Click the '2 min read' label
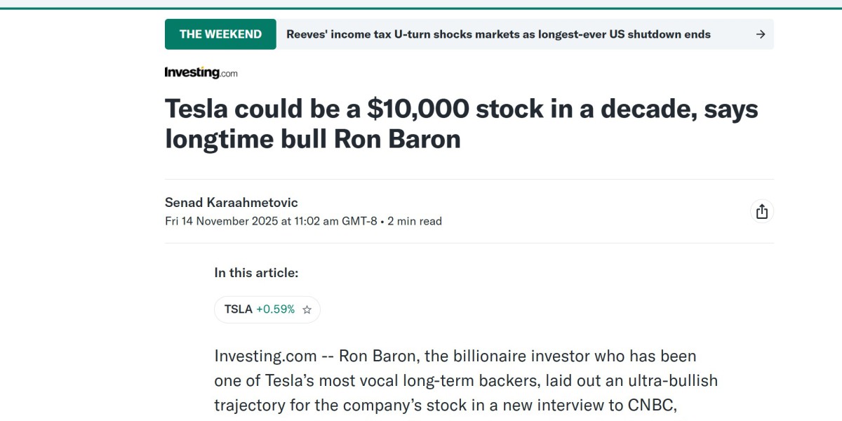The height and width of the screenshot is (421, 842). 415,221
